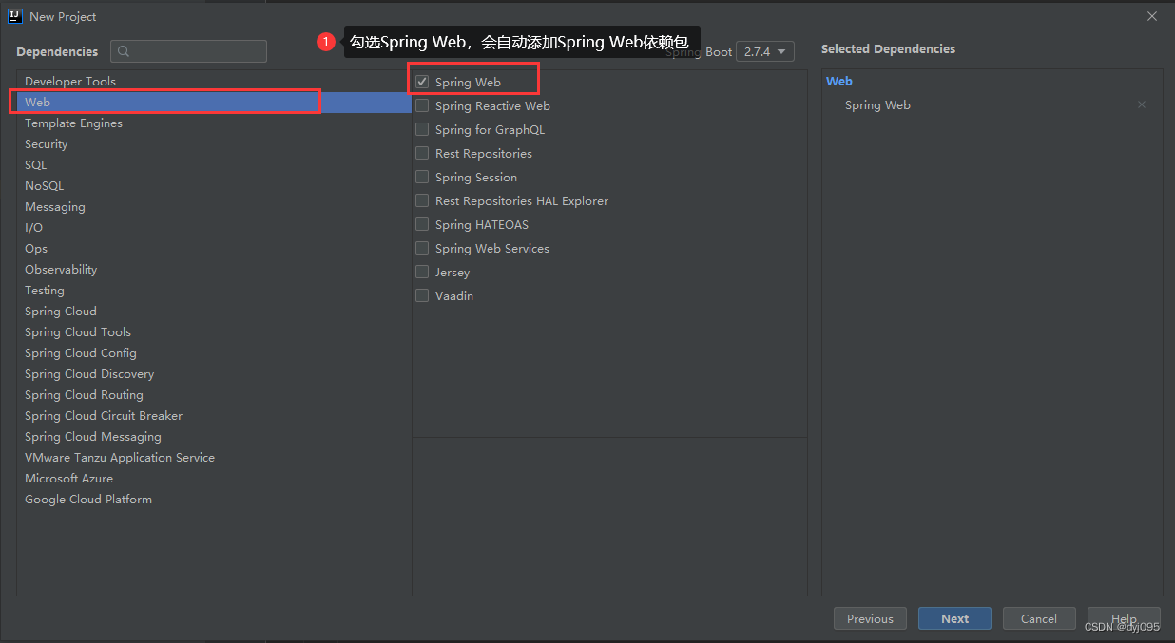Viewport: 1175px width, 643px height.
Task: Check the Vaadin dependency
Action: [x=422, y=296]
